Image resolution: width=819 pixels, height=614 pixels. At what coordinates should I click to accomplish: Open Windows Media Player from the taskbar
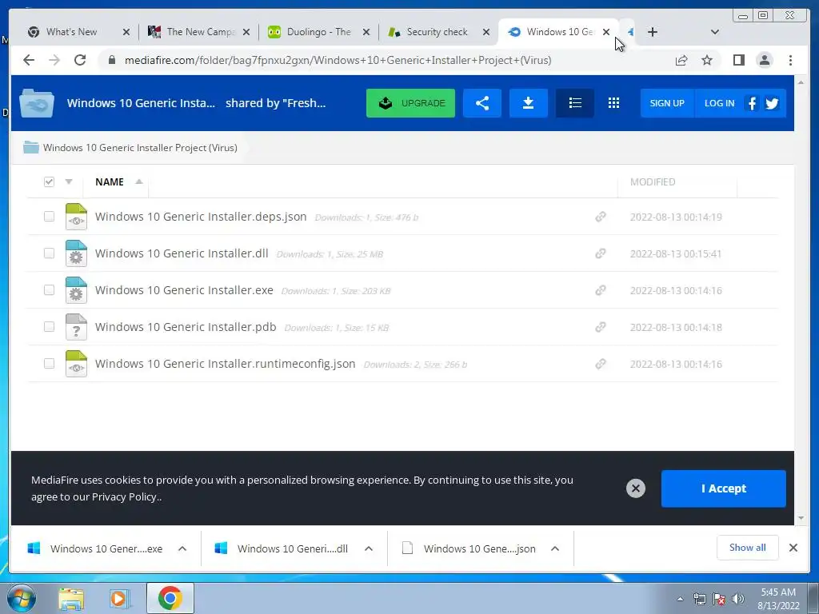point(120,598)
